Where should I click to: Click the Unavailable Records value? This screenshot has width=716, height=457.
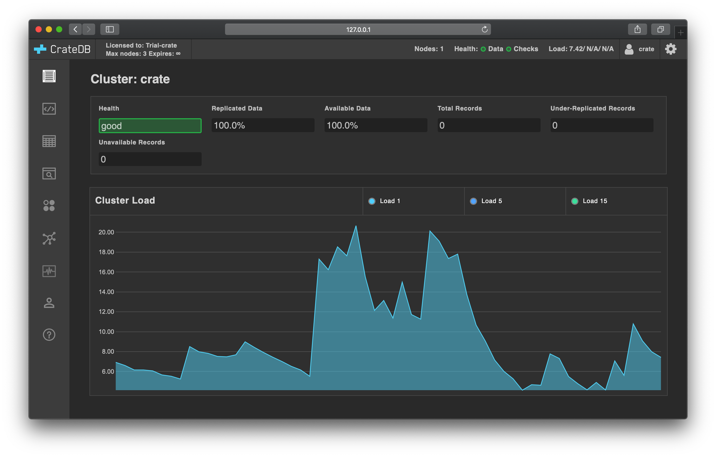(150, 159)
